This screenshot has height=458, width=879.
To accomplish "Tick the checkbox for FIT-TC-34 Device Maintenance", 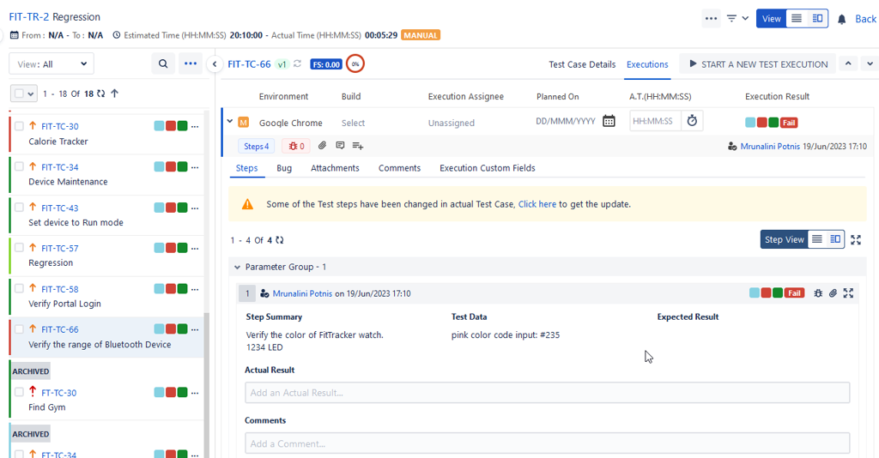I will tap(19, 166).
